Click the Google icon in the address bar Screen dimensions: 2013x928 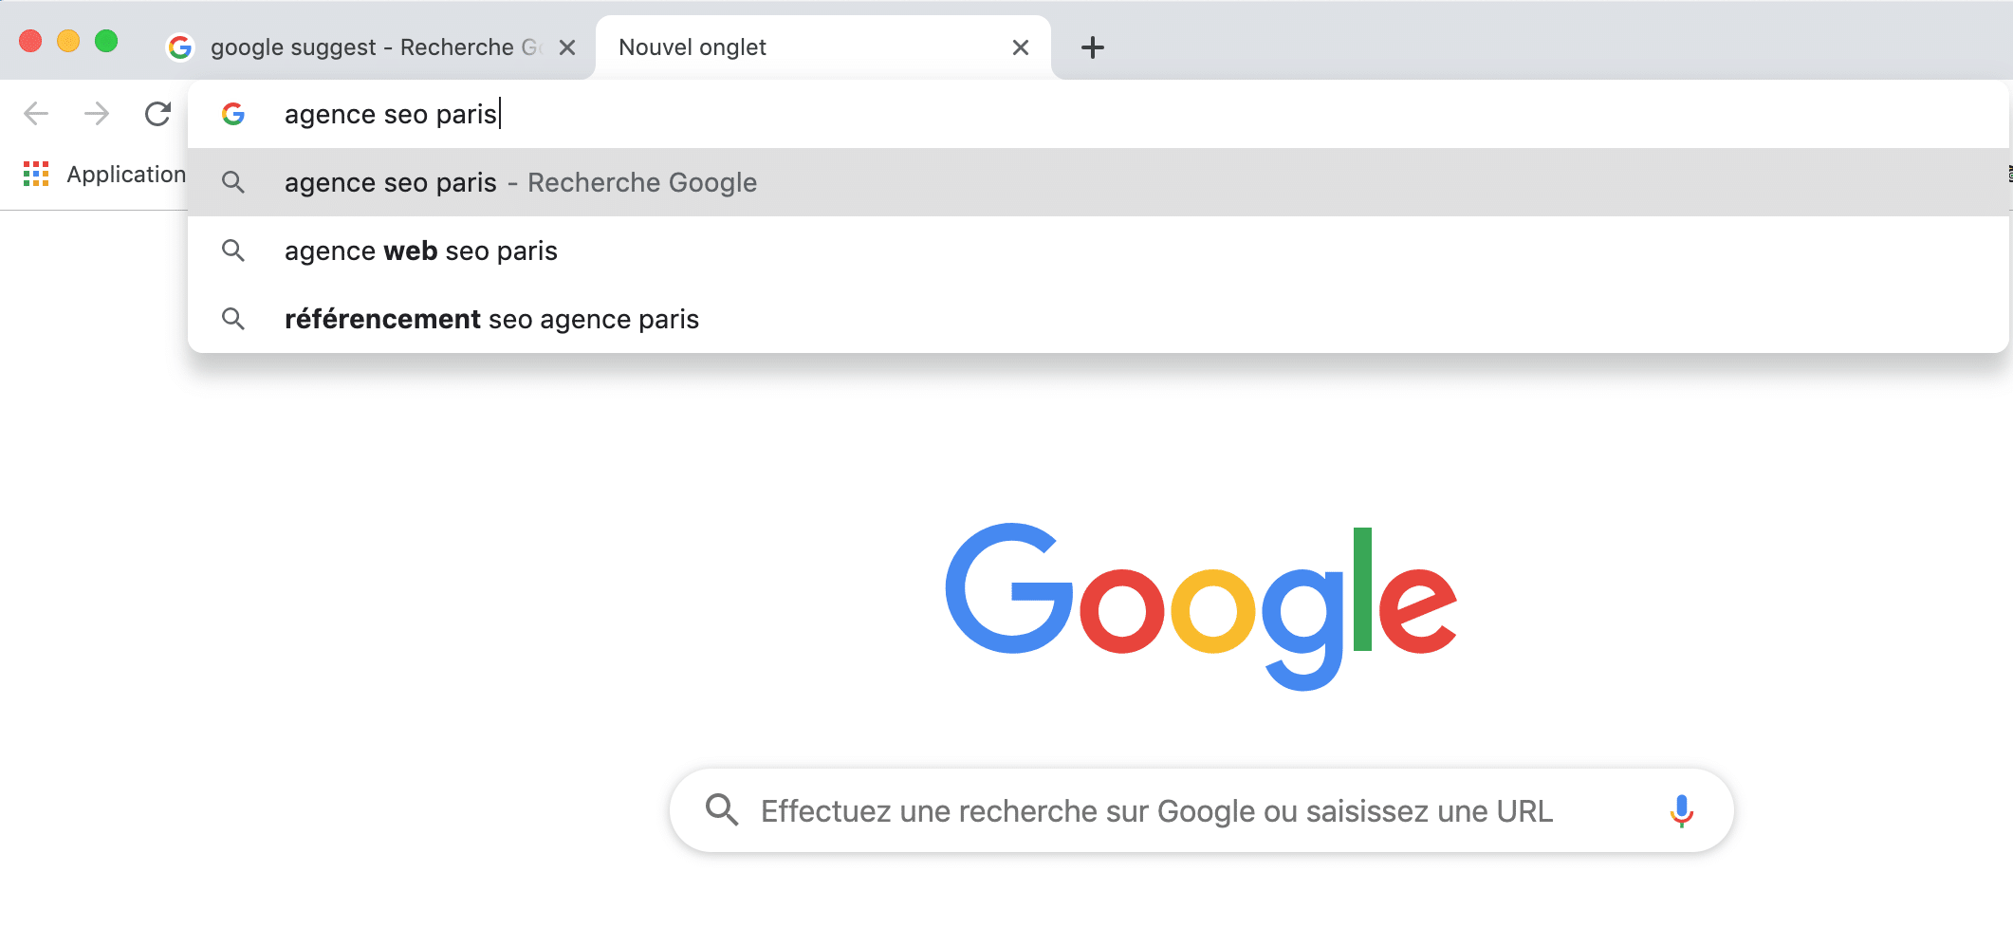point(233,114)
